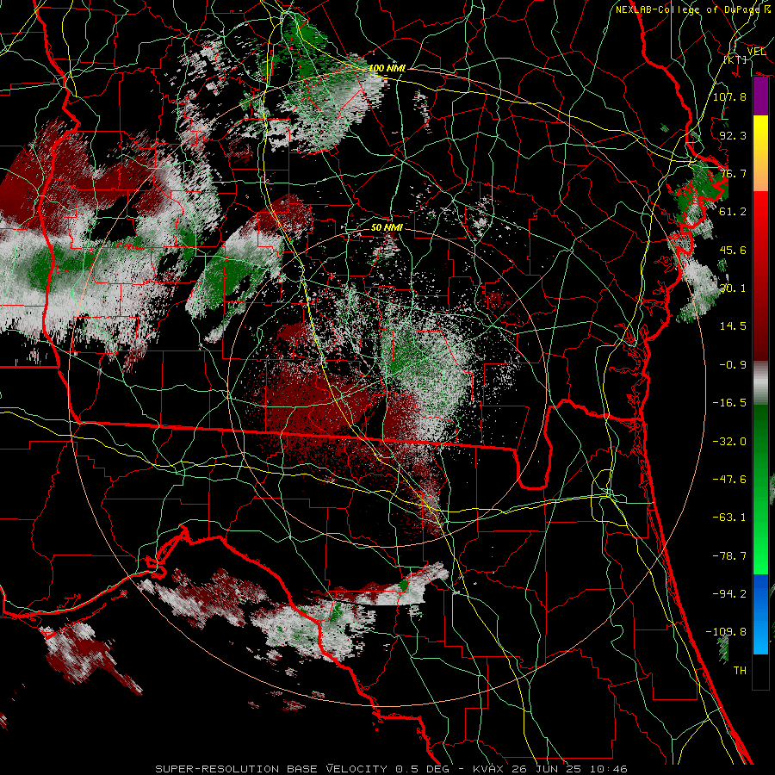Select the 14.5 legend value
Image resolution: width=775 pixels, height=775 pixels.
[733, 326]
